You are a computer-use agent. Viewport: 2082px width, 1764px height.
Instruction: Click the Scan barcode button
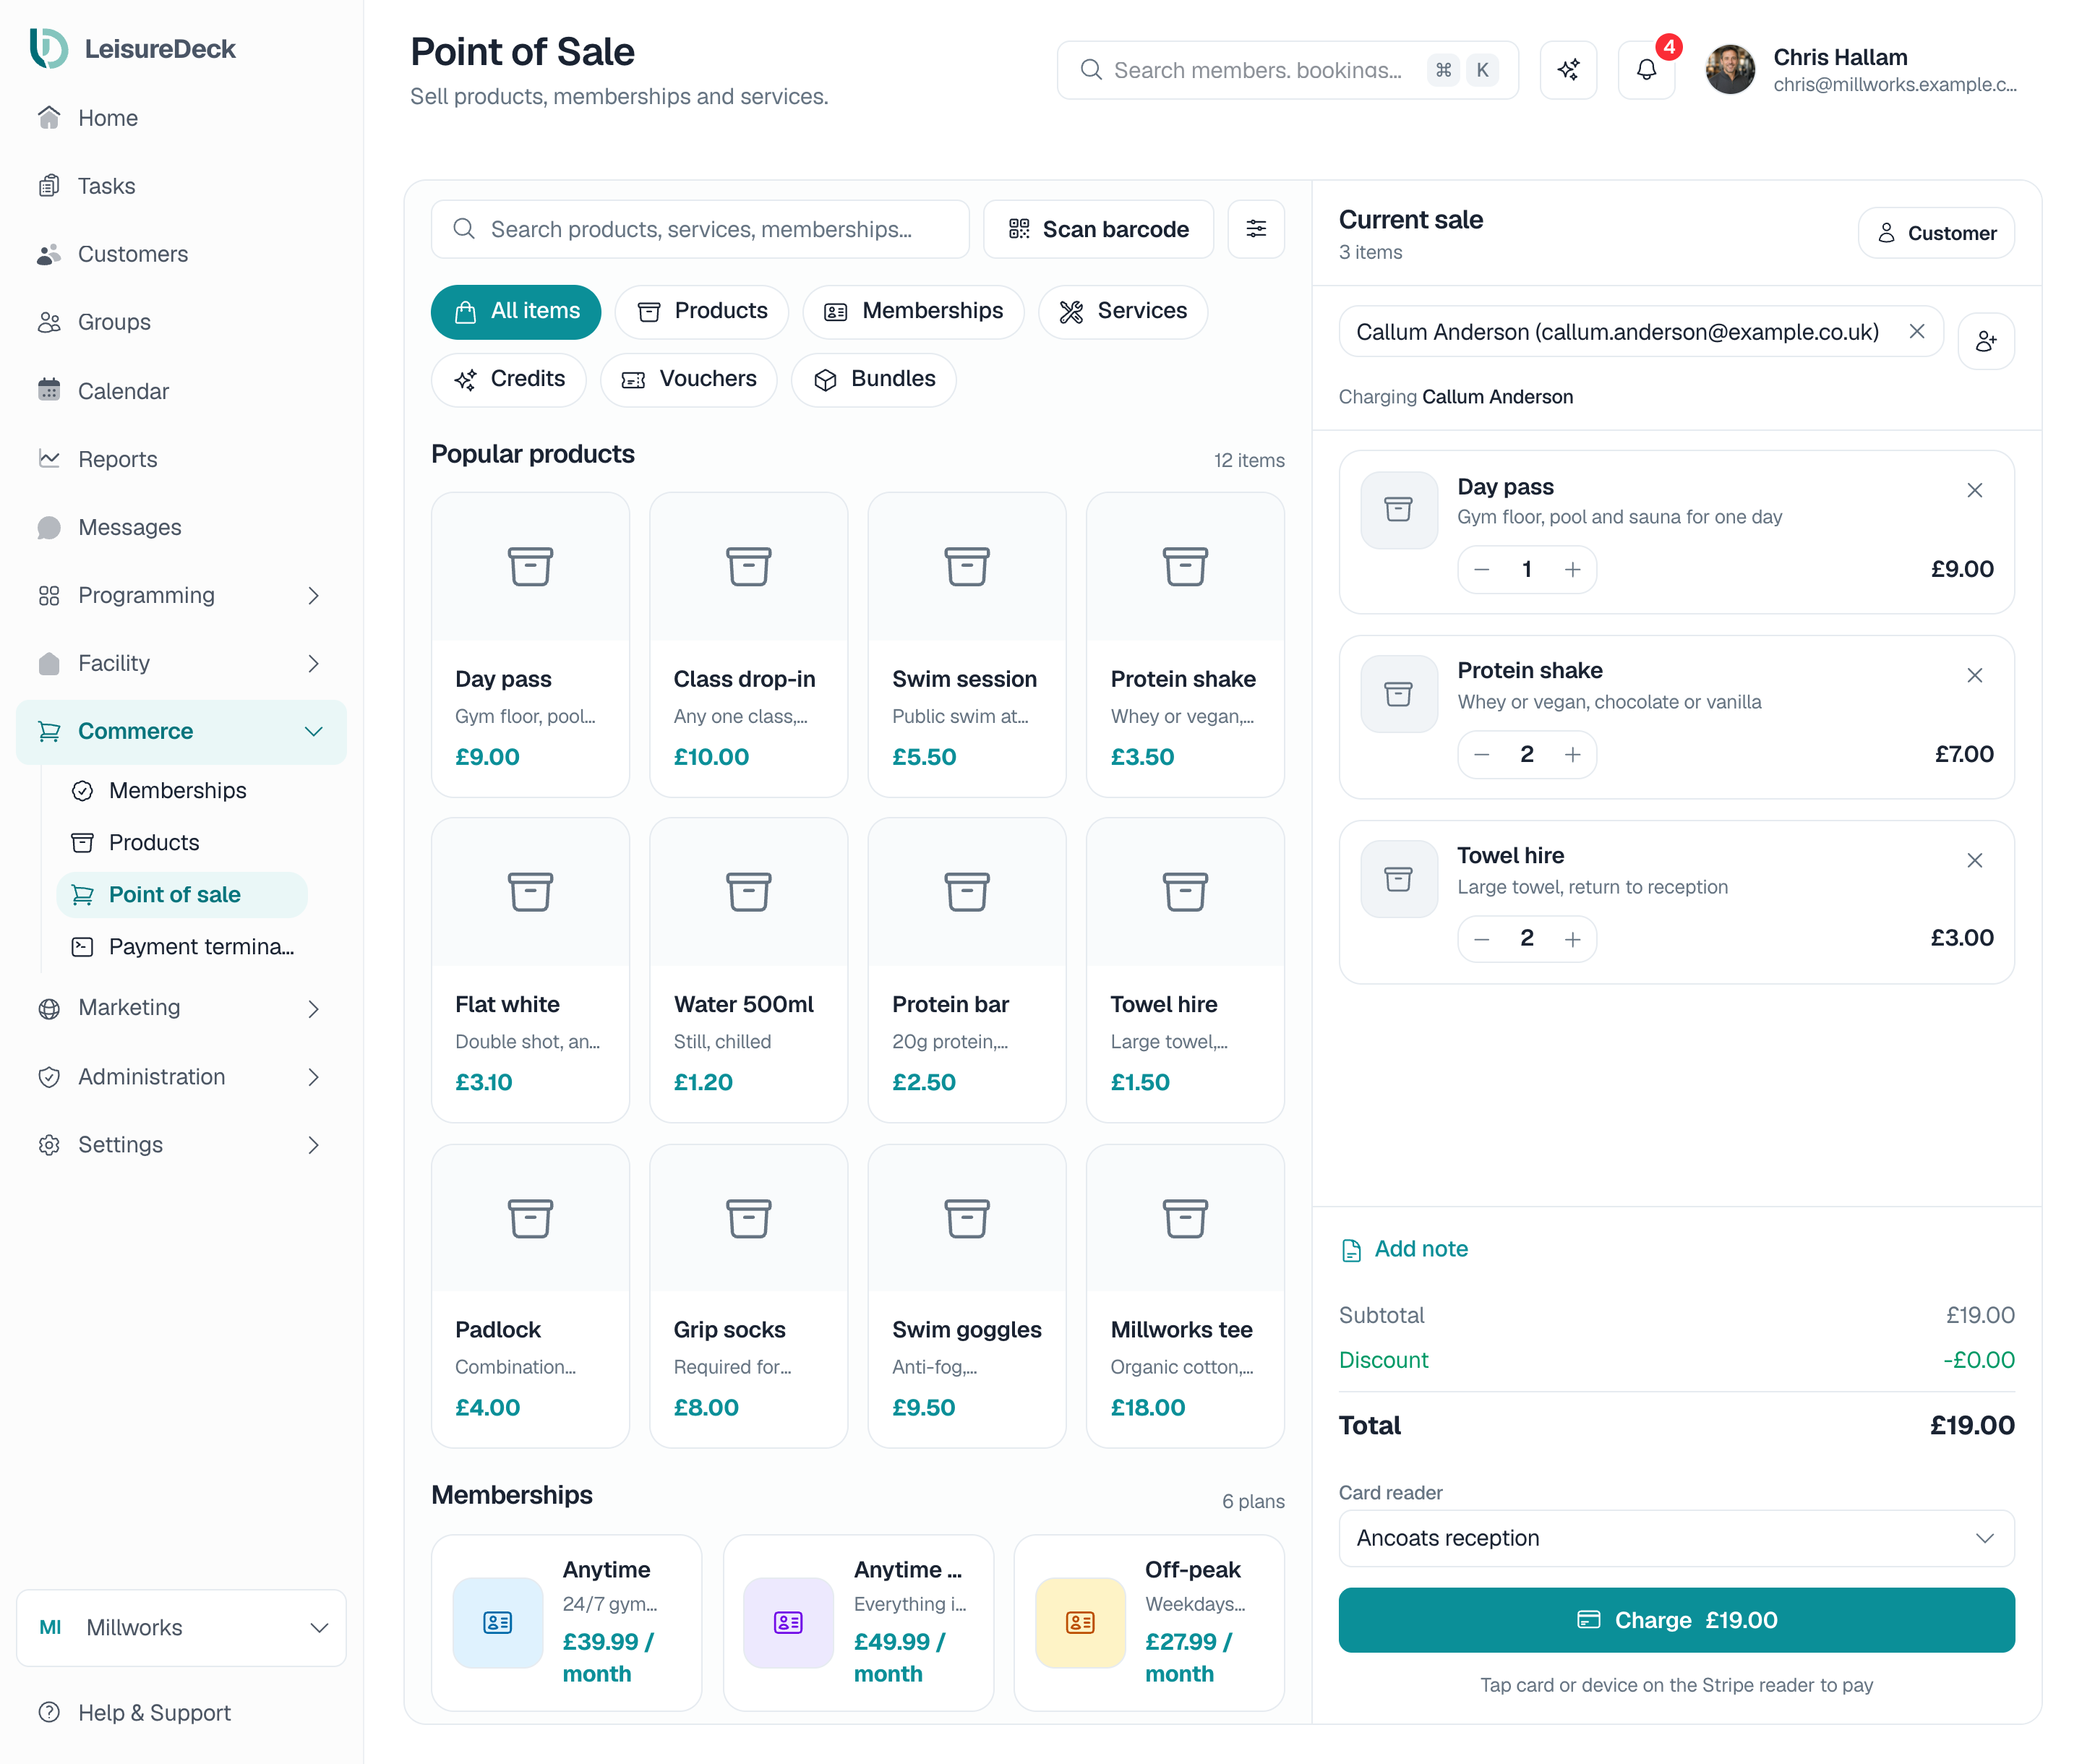click(1098, 229)
